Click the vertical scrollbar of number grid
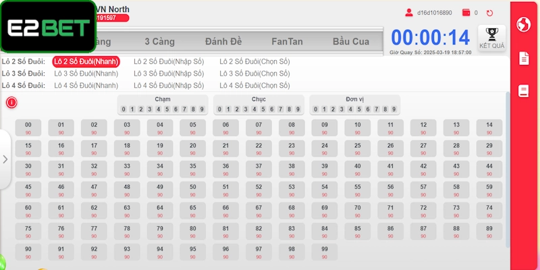The width and height of the screenshot is (540, 270). coord(508,169)
